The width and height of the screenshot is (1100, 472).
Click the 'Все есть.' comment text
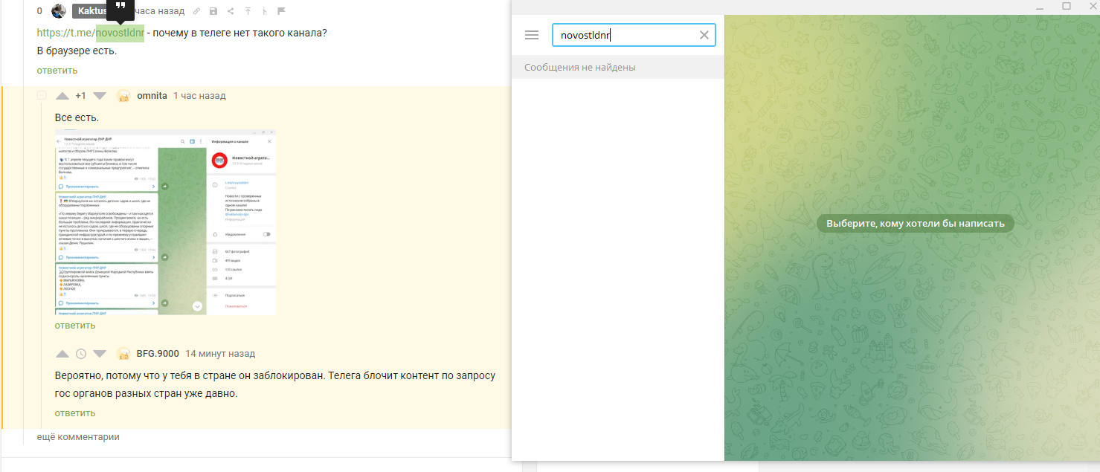(x=77, y=118)
